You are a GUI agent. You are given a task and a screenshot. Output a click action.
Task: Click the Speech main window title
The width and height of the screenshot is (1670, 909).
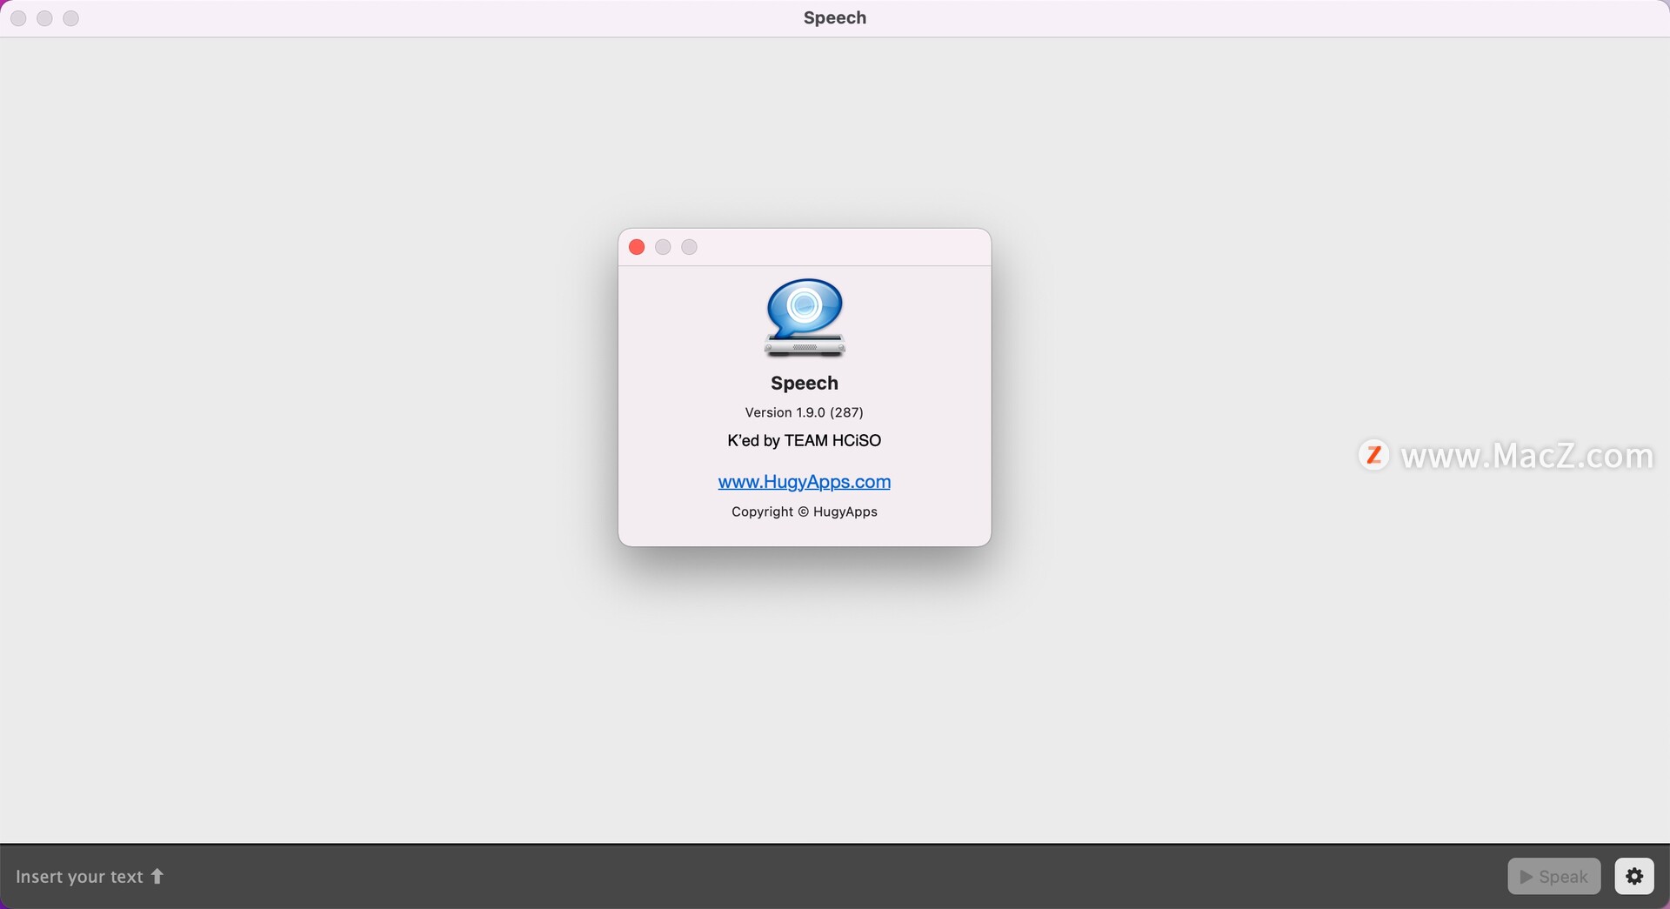point(835,17)
